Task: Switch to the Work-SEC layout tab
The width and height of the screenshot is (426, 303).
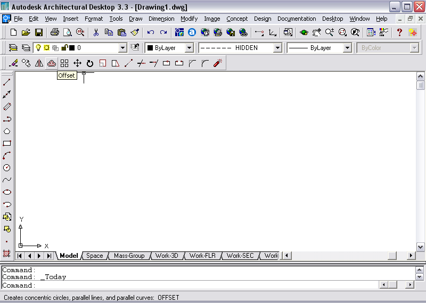Action: pyautogui.click(x=240, y=256)
